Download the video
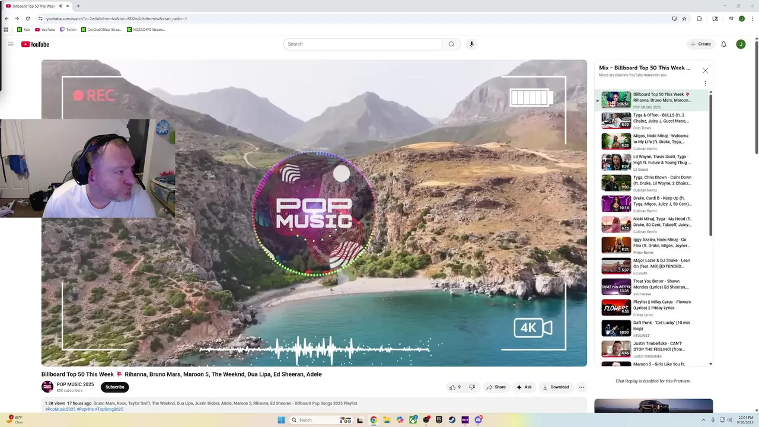Image resolution: width=759 pixels, height=427 pixels. [x=556, y=387]
